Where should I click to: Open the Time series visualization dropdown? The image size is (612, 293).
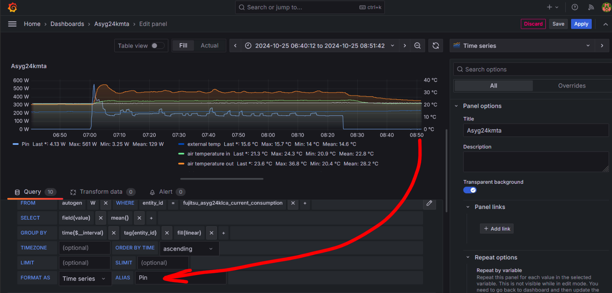click(x=522, y=45)
